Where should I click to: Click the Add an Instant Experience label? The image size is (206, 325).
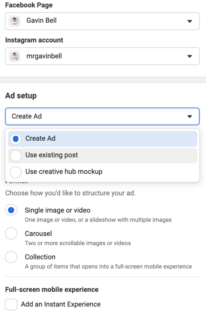coord(61,304)
